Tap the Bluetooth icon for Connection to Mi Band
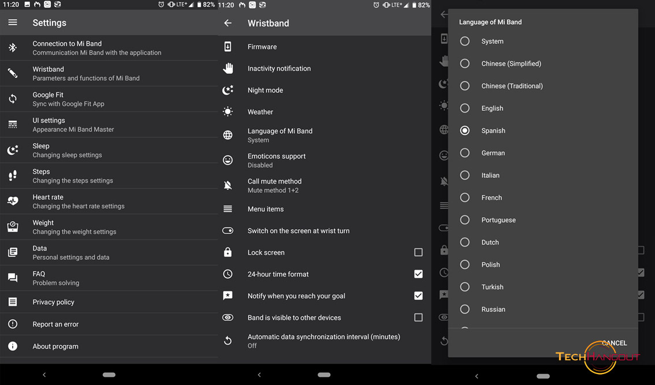 click(13, 47)
